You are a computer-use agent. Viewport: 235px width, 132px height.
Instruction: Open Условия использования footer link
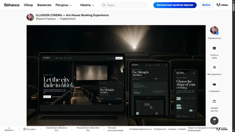coord(115,129)
